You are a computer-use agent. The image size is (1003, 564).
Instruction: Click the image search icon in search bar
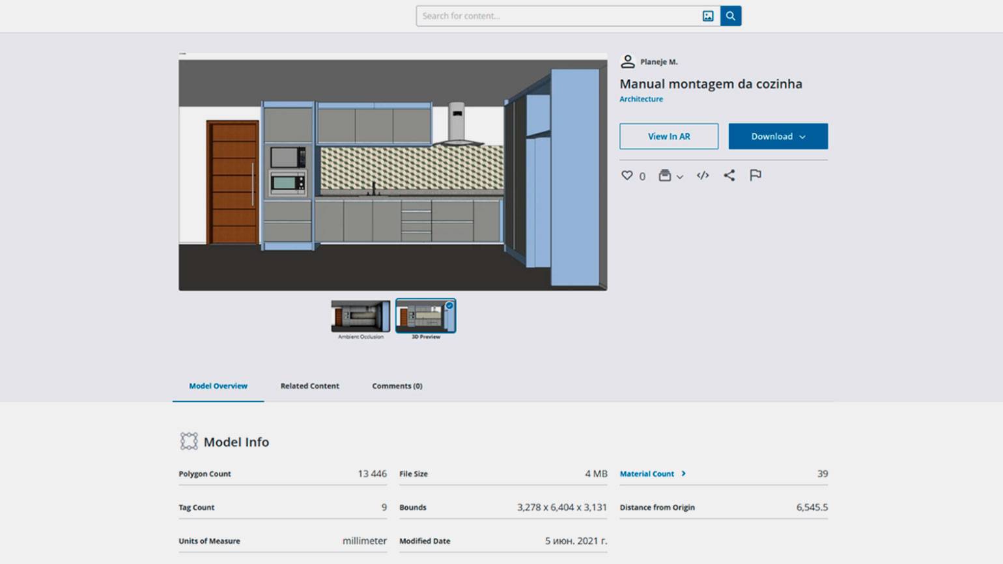708,16
